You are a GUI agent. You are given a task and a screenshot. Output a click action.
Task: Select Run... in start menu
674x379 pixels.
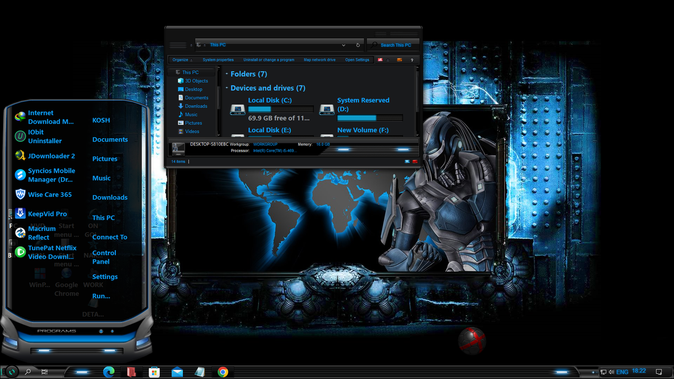[101, 296]
